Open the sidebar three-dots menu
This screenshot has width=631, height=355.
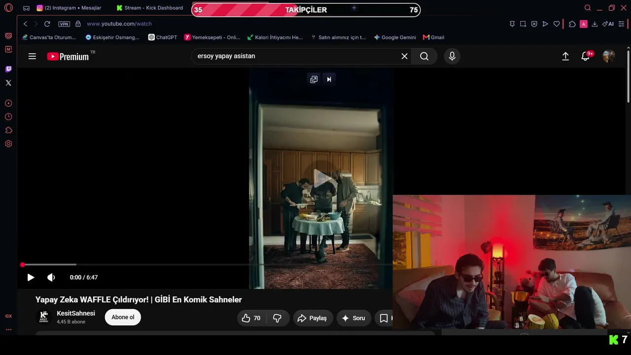[8, 329]
